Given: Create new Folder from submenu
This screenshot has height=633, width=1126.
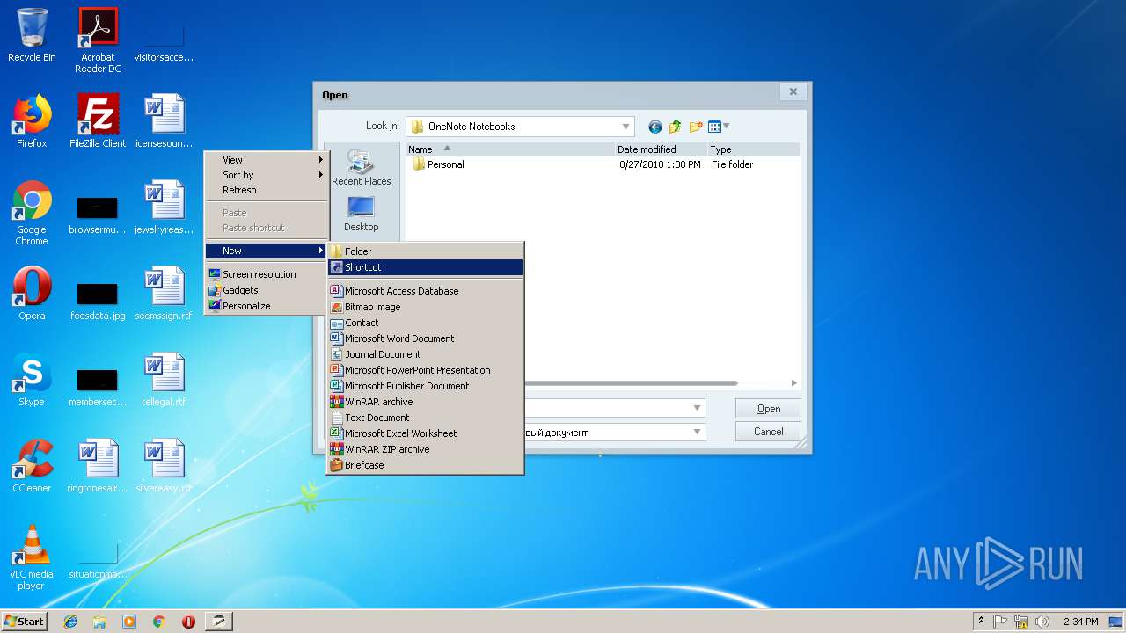Looking at the screenshot, I should coord(426,251).
